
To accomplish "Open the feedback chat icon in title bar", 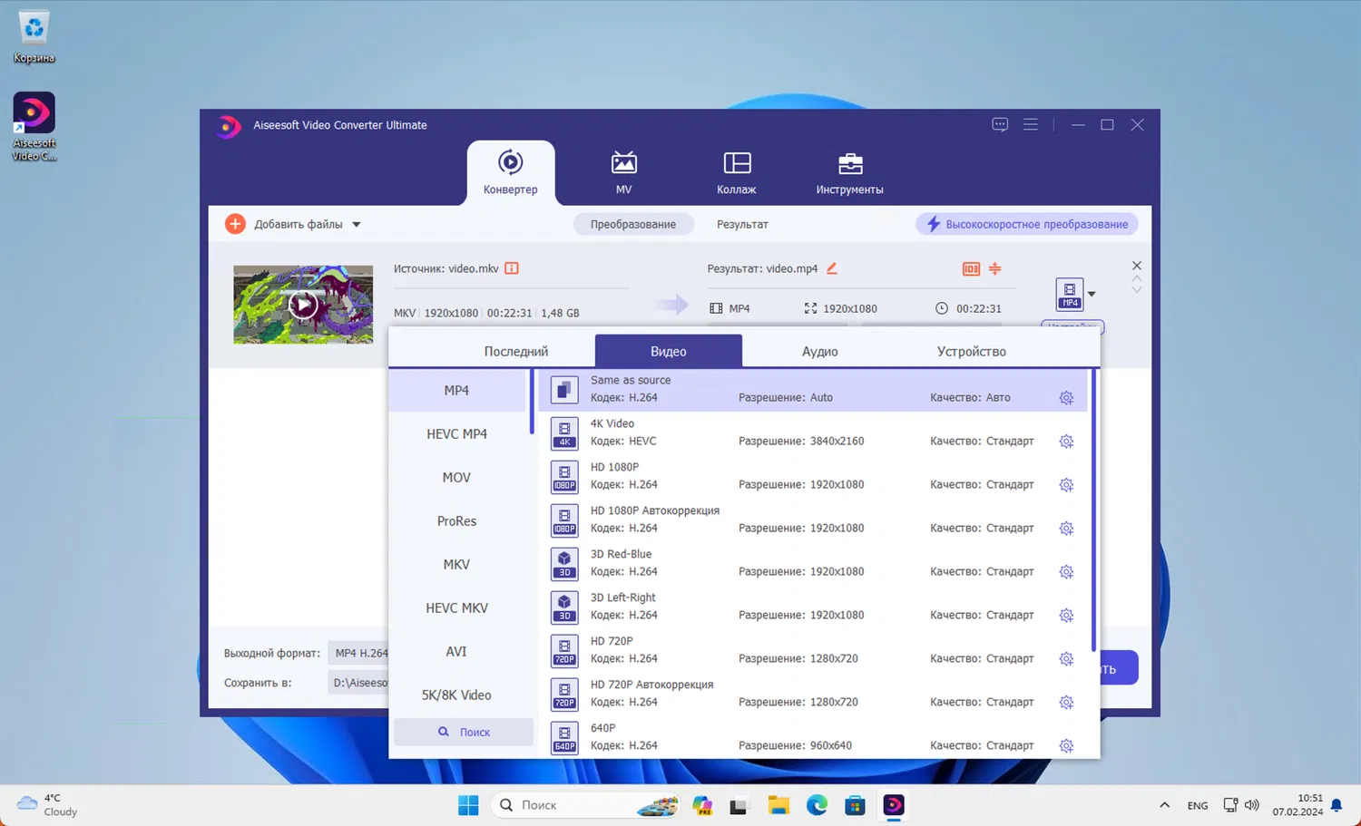I will pos(1000,125).
